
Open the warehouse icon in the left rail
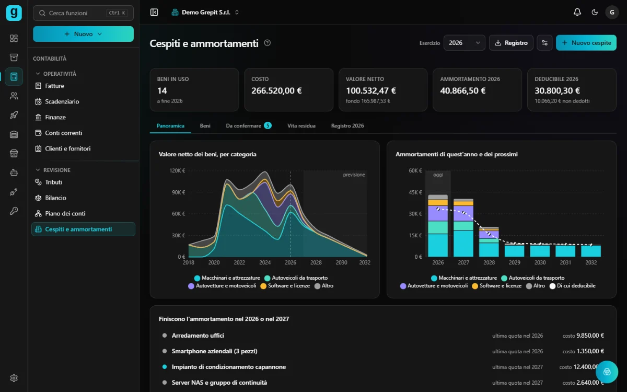pos(14,134)
